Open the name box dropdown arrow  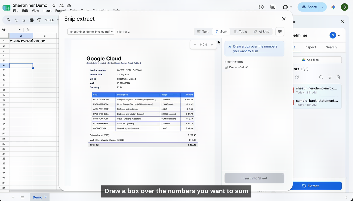pos(20,30)
